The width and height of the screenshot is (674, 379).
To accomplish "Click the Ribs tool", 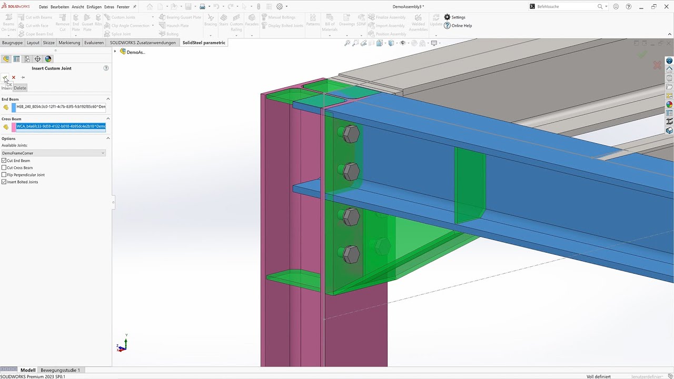I will click(x=98, y=21).
